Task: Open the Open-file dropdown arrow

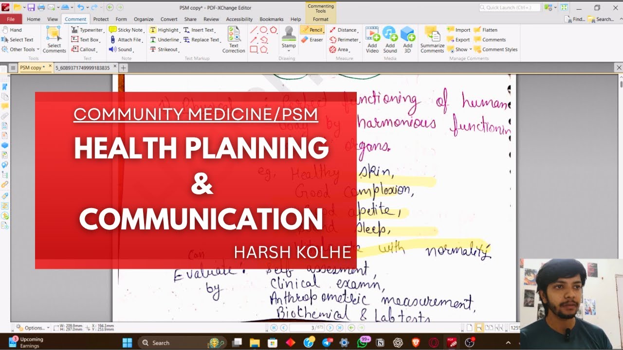Action: [x=24, y=7]
